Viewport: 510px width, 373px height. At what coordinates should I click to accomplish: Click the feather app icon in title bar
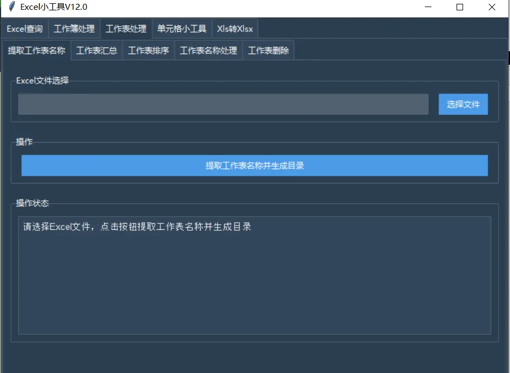[x=11, y=7]
